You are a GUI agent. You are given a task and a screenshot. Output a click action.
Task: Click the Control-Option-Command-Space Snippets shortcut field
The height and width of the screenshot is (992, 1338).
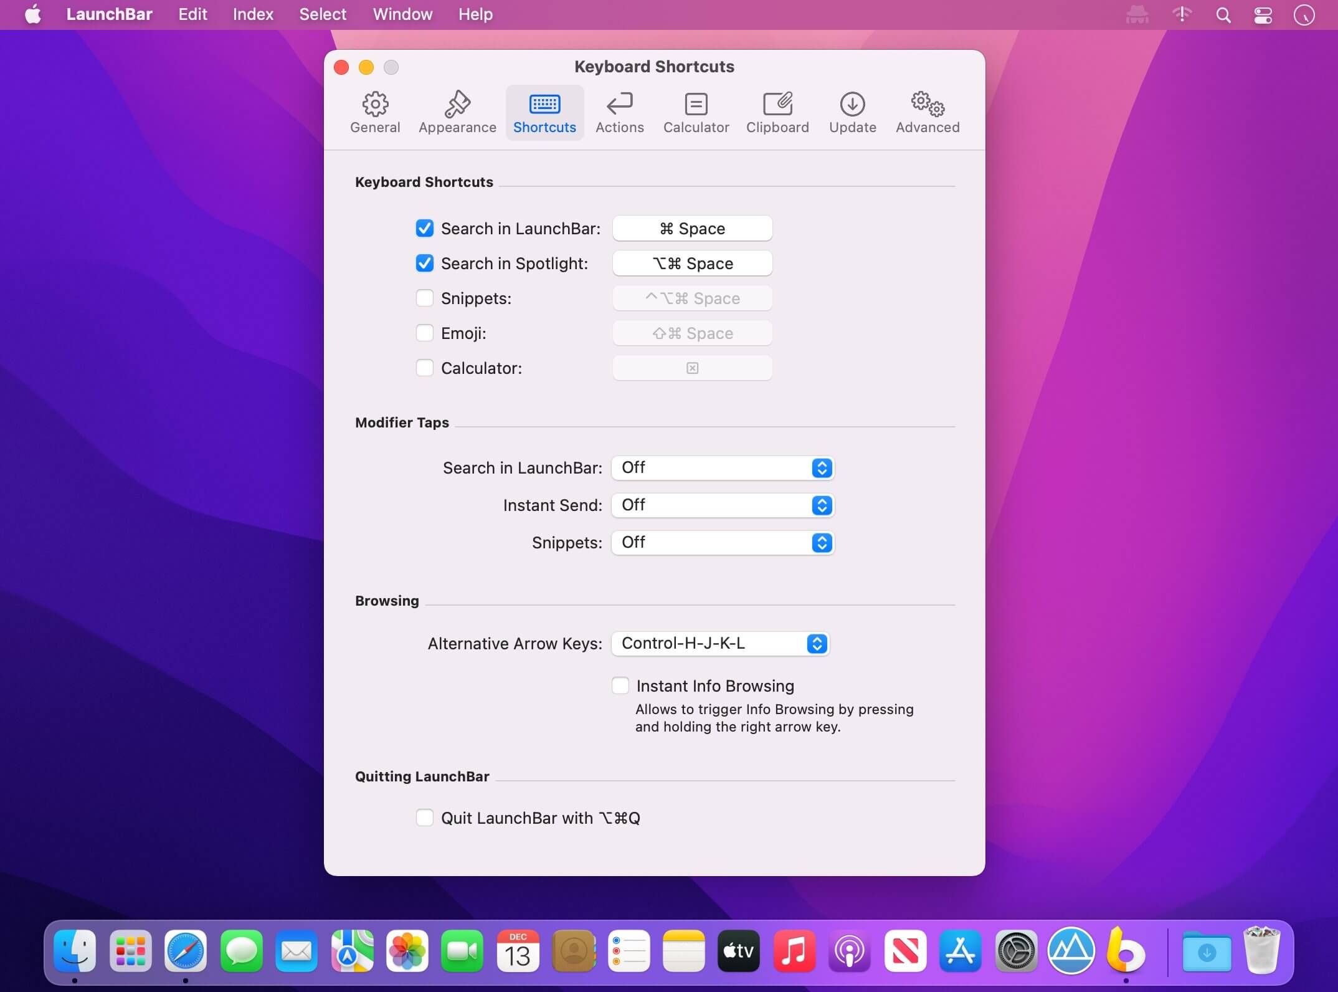693,298
